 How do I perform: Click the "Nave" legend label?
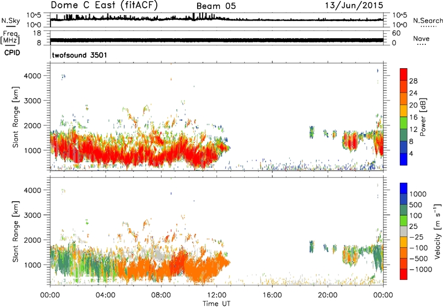tap(421, 38)
